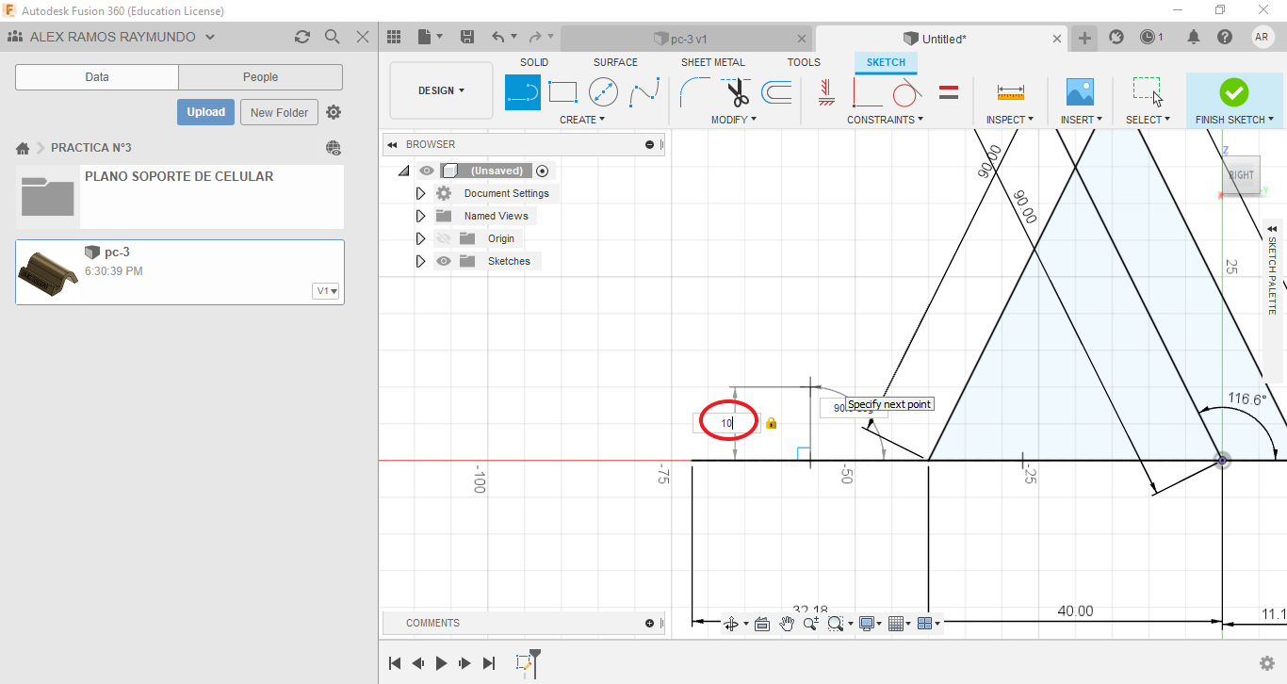Click the Insert image icon
Viewport: 1287px width, 684px height.
coord(1080,91)
